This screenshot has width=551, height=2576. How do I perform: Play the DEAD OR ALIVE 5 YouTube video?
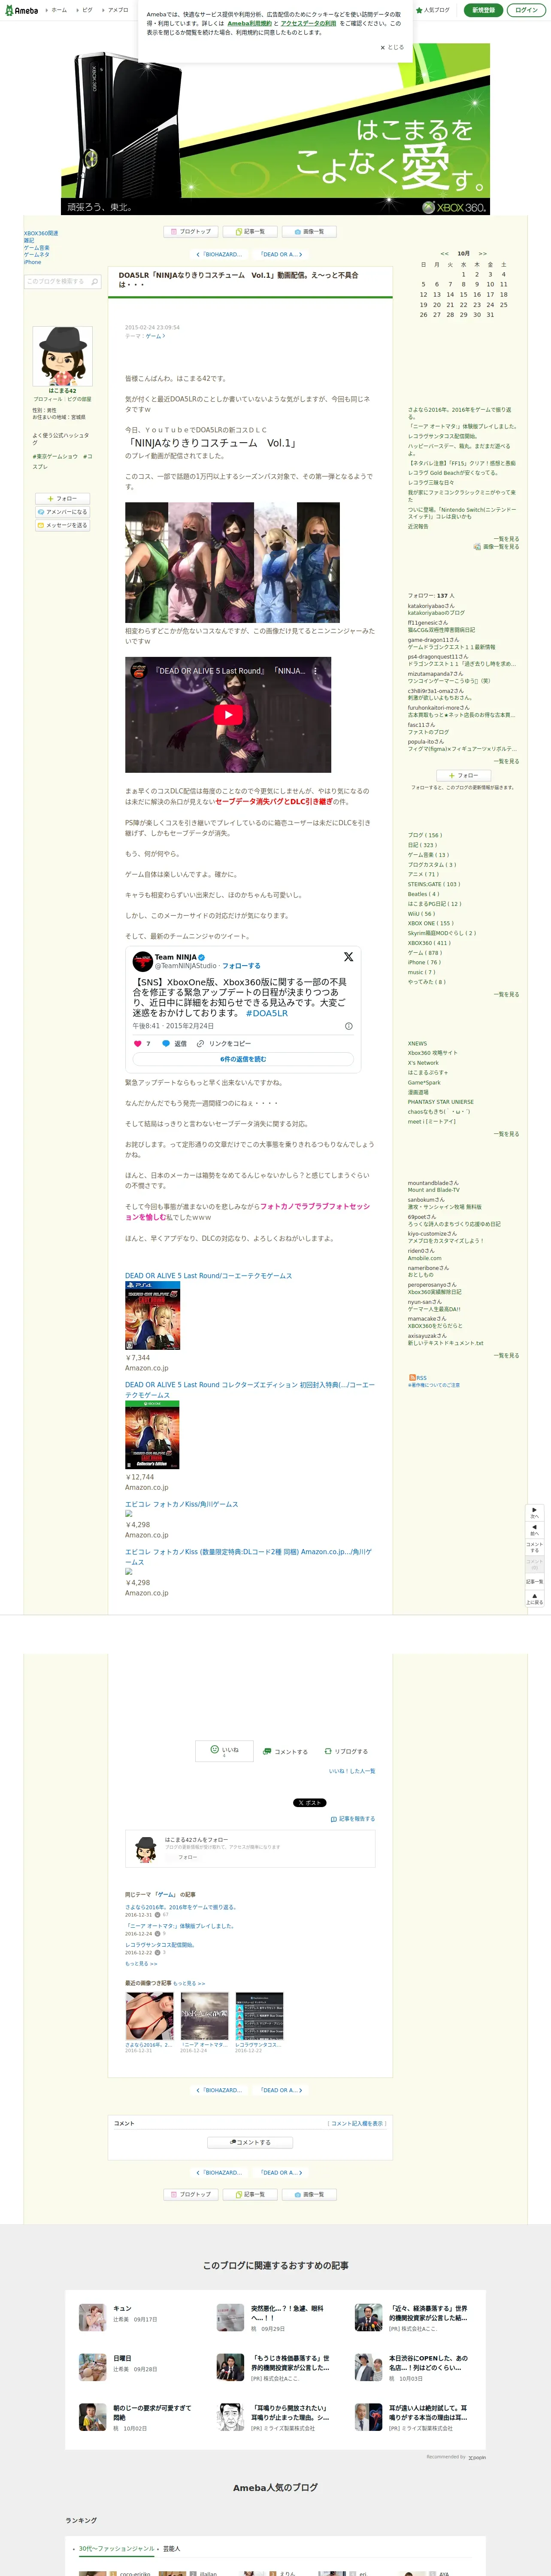point(228,715)
